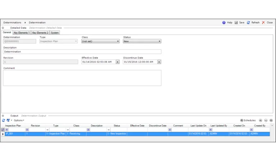
Task: Collapse the Output section
Action: [x=3, y=116]
